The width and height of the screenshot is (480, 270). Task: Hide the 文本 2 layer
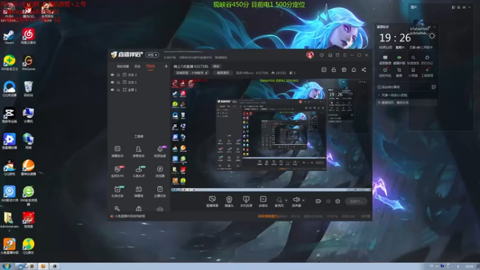(x=112, y=74)
